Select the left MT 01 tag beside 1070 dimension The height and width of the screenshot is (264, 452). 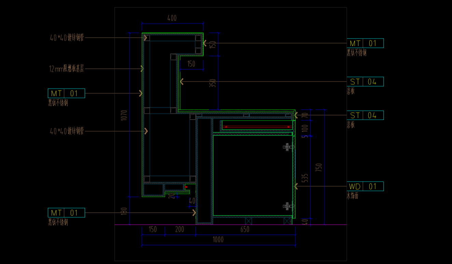pyautogui.click(x=66, y=93)
